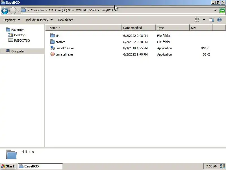226x170 pixels.
Task: Select the profiles folder name
Action: coord(60,42)
